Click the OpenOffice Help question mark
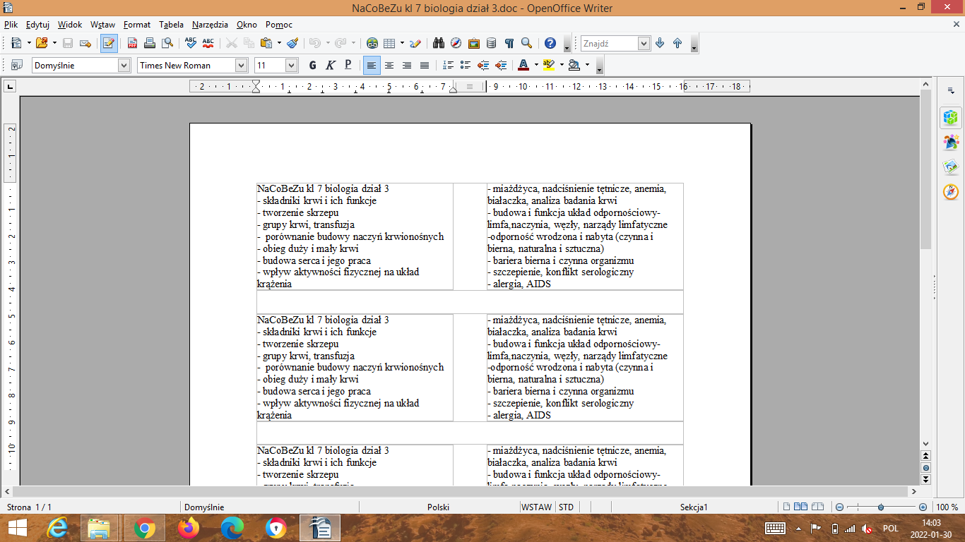This screenshot has height=542, width=965. [x=550, y=43]
